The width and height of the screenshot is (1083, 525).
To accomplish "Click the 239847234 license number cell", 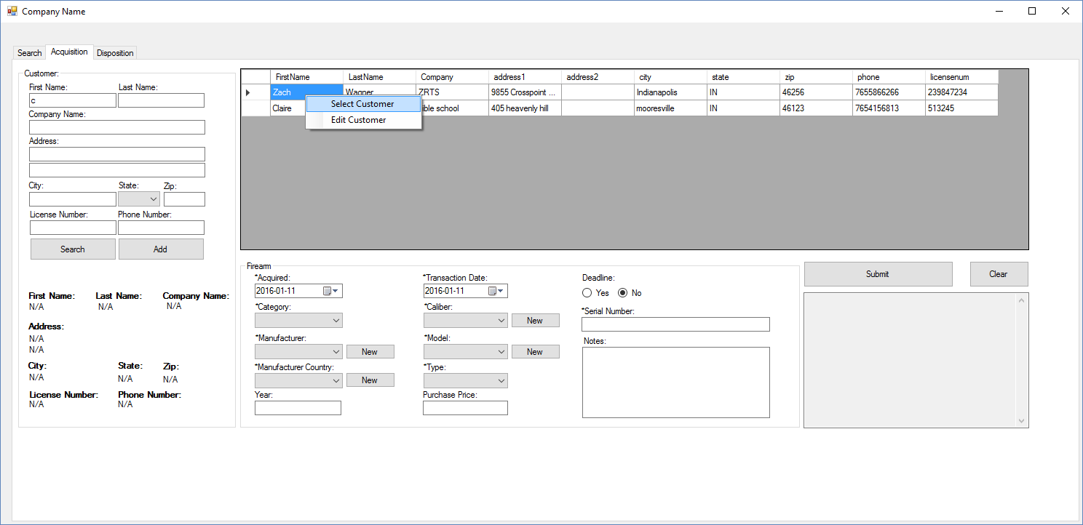I will click(x=961, y=92).
